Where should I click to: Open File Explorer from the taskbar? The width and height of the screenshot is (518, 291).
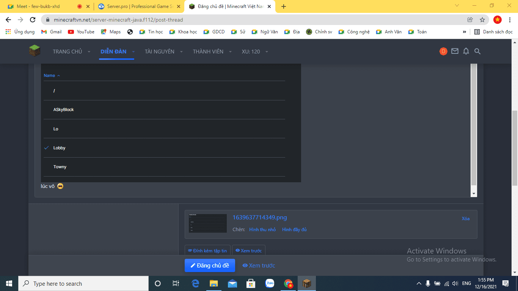coord(214,283)
